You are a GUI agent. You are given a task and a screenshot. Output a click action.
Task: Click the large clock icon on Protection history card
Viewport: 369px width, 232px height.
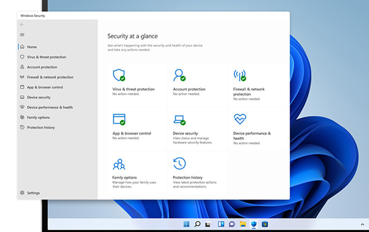pos(180,164)
